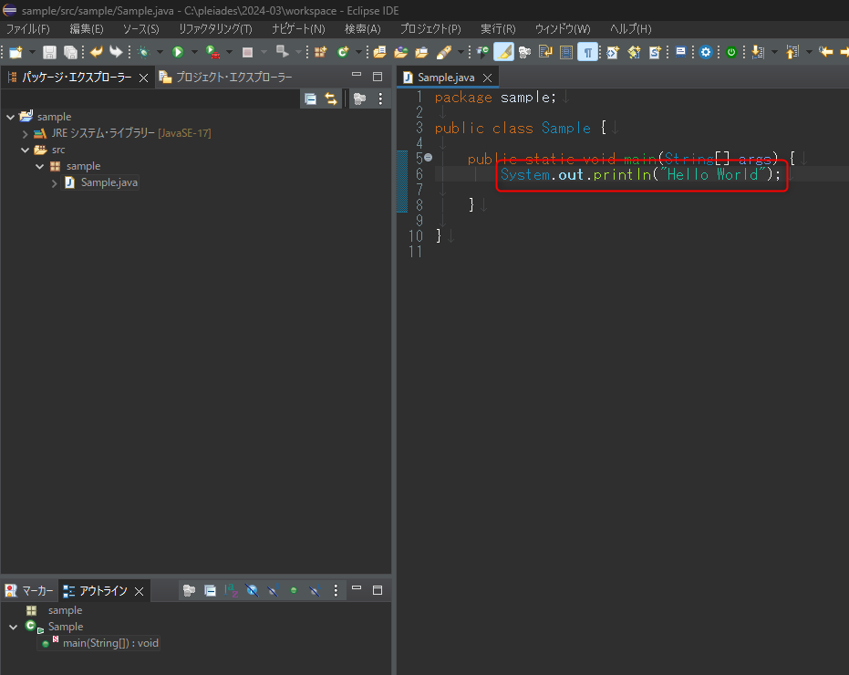Click the search flashlight toolbar icon

point(443,52)
